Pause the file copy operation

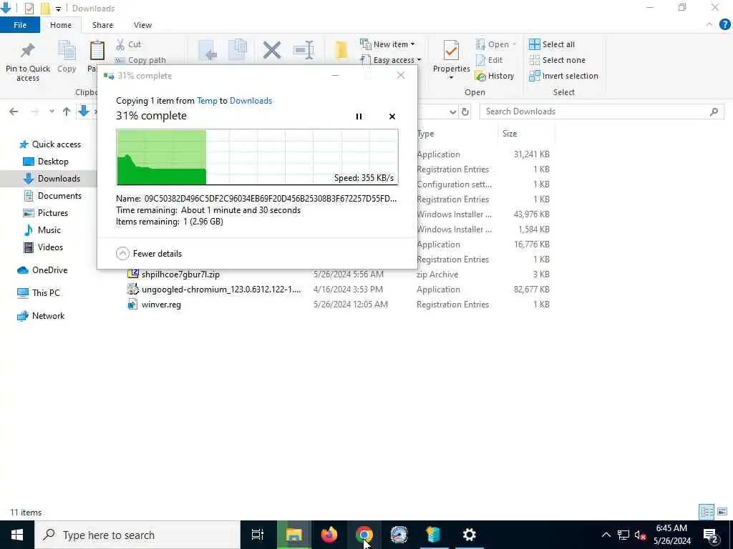coord(359,117)
